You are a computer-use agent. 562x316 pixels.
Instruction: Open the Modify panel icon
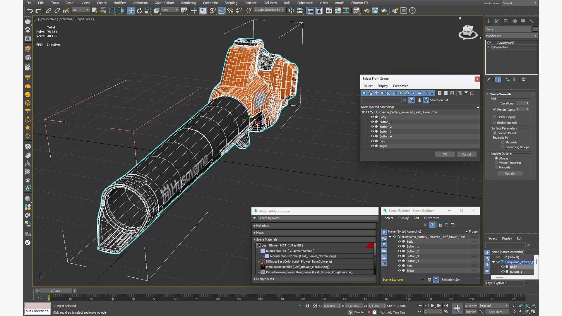point(497,21)
